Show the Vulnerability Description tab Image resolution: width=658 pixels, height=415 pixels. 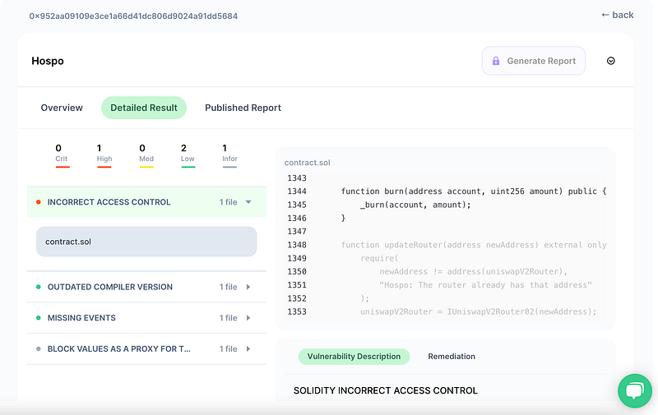click(x=354, y=357)
